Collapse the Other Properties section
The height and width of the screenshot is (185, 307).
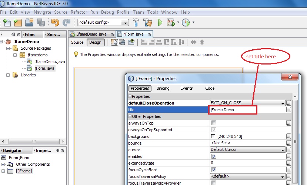130,116
